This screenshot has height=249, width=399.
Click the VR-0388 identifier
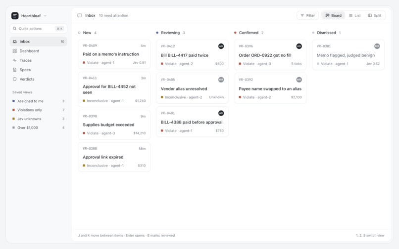90,149
